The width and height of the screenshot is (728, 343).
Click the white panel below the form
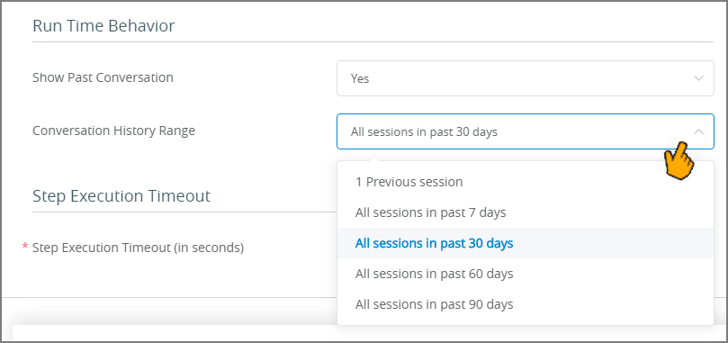(364, 332)
